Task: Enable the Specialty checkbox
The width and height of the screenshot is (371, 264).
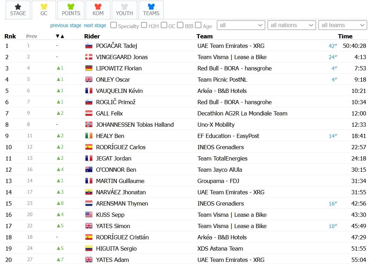Action: pos(114,25)
